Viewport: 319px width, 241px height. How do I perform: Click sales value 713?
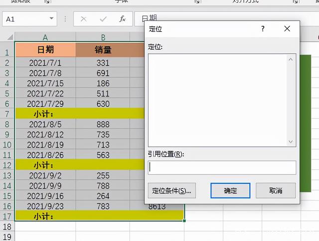(x=103, y=145)
